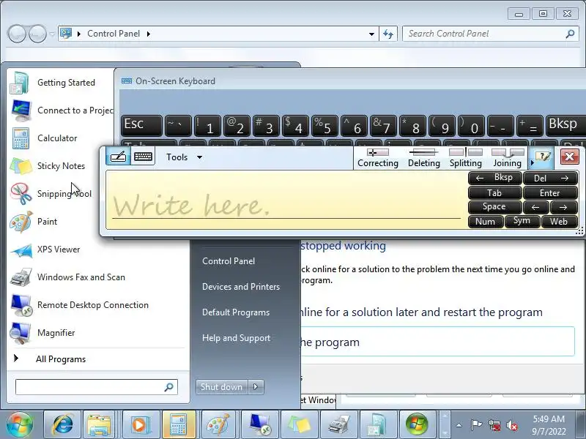Switch to Paint on taskbar
This screenshot has width=586, height=439.
click(x=218, y=424)
